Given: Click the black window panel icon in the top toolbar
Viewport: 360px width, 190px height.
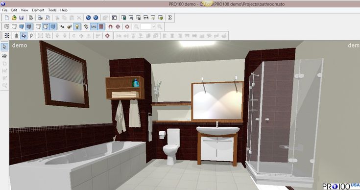Looking at the screenshot, I should [114, 18].
